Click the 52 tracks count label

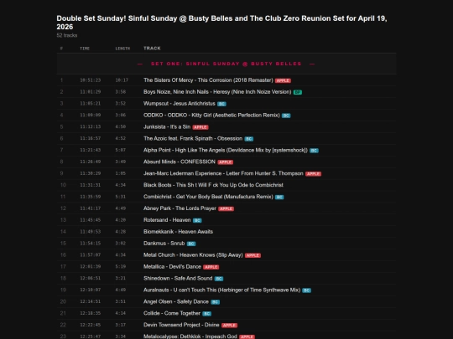pos(67,35)
